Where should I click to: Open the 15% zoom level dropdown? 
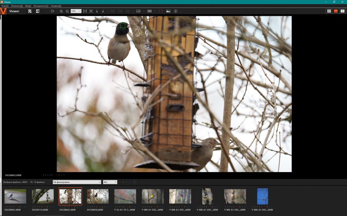pos(76,11)
